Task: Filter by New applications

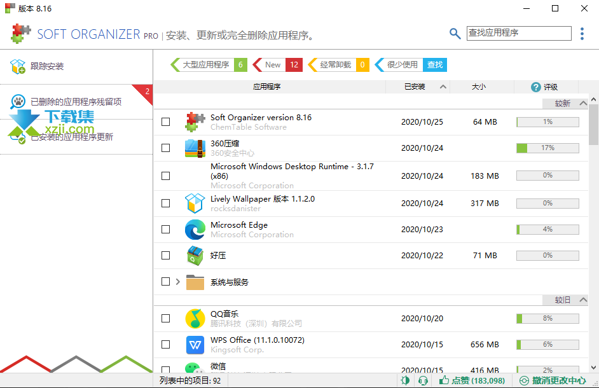Action: [278, 65]
